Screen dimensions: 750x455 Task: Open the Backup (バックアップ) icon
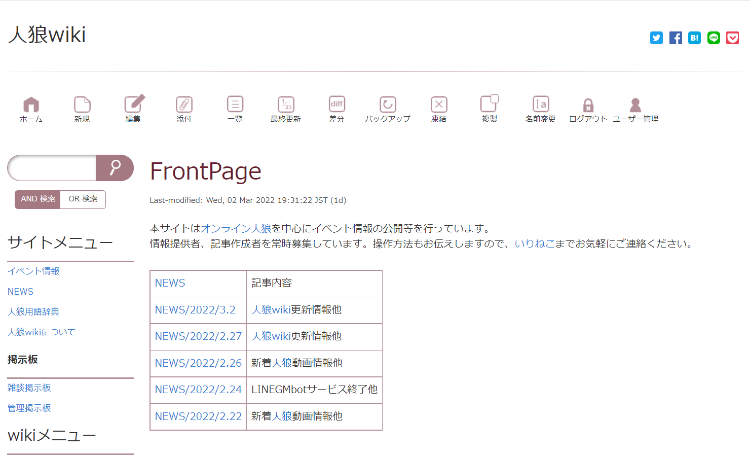[x=388, y=104]
